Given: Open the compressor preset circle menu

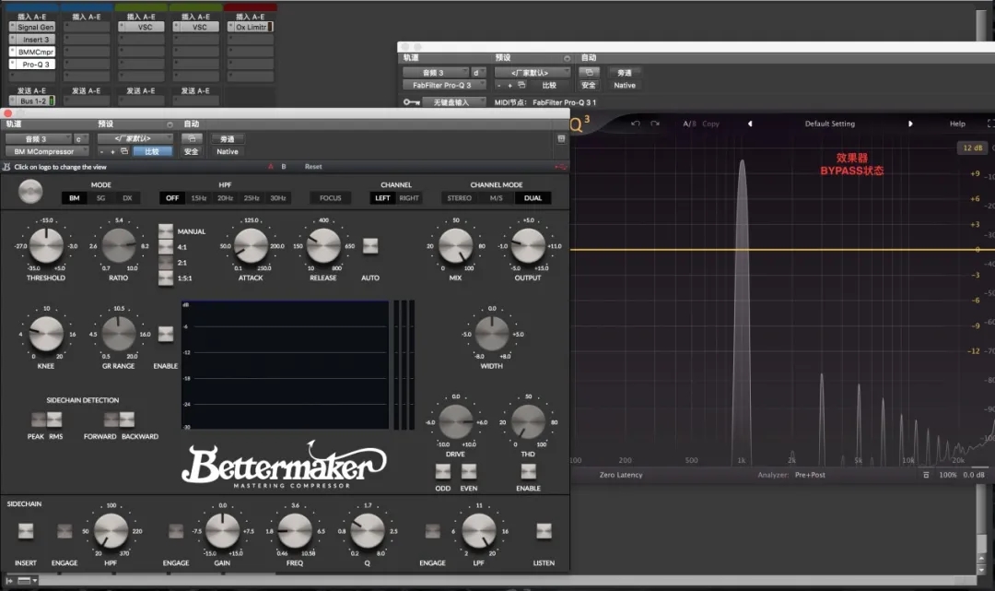Looking at the screenshot, I should click(170, 124).
